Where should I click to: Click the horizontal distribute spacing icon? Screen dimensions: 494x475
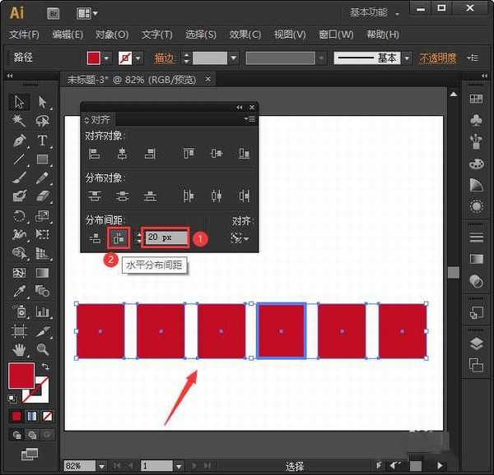tap(118, 238)
